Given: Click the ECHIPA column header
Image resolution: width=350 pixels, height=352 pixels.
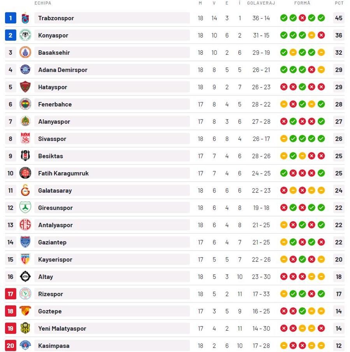Looking at the screenshot, I should [x=43, y=3].
